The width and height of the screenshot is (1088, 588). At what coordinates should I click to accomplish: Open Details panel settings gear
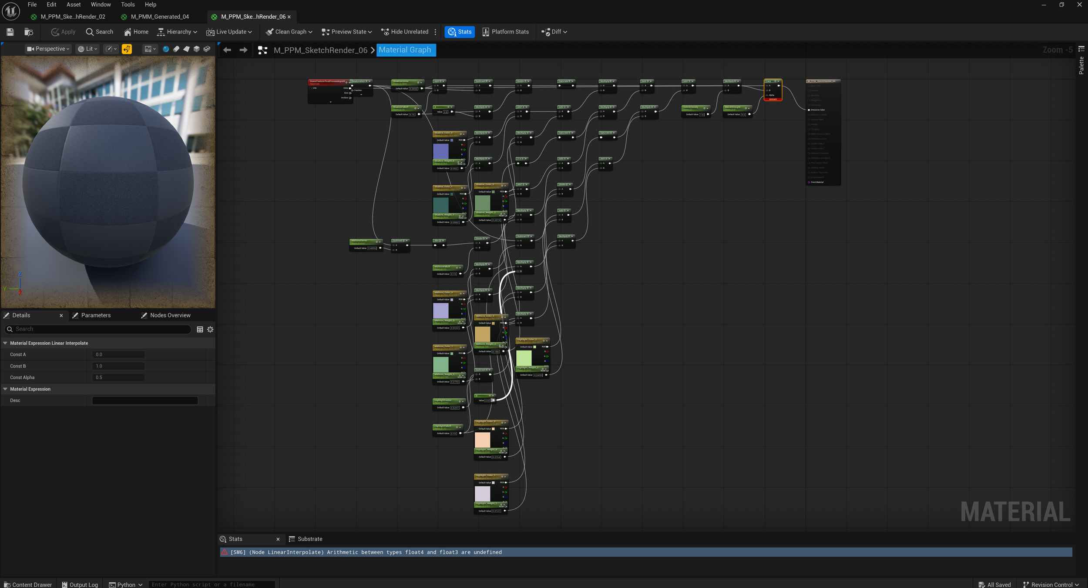210,329
